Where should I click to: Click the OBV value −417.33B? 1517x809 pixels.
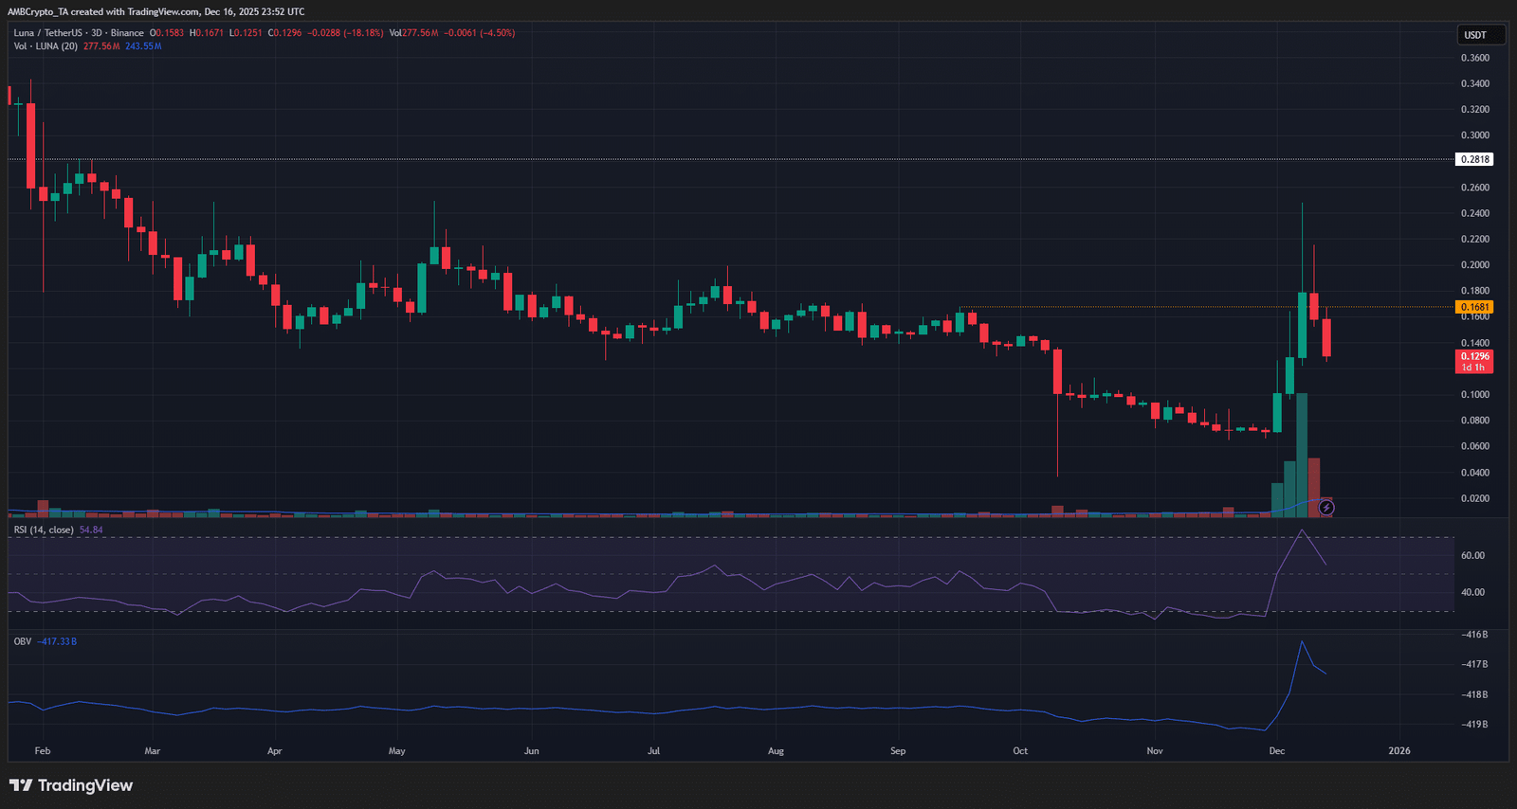[57, 641]
